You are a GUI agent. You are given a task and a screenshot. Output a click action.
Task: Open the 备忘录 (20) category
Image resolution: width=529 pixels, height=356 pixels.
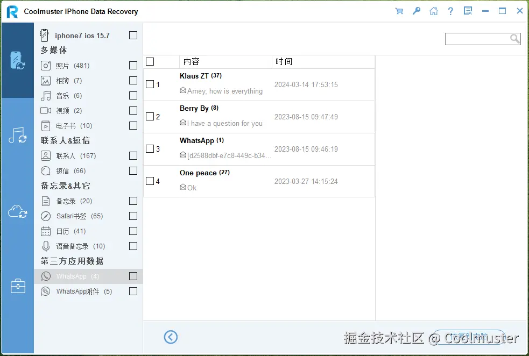point(88,201)
